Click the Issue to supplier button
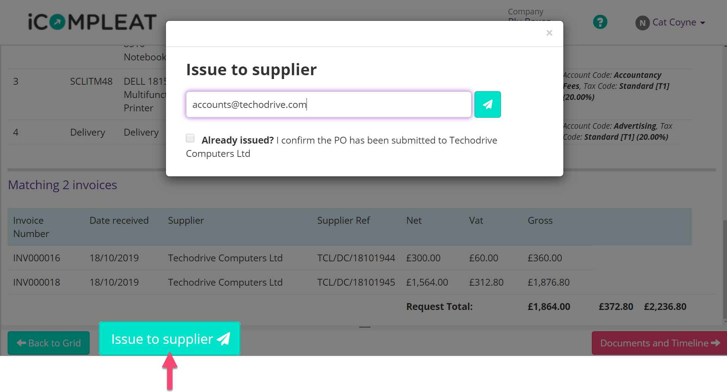 point(169,338)
